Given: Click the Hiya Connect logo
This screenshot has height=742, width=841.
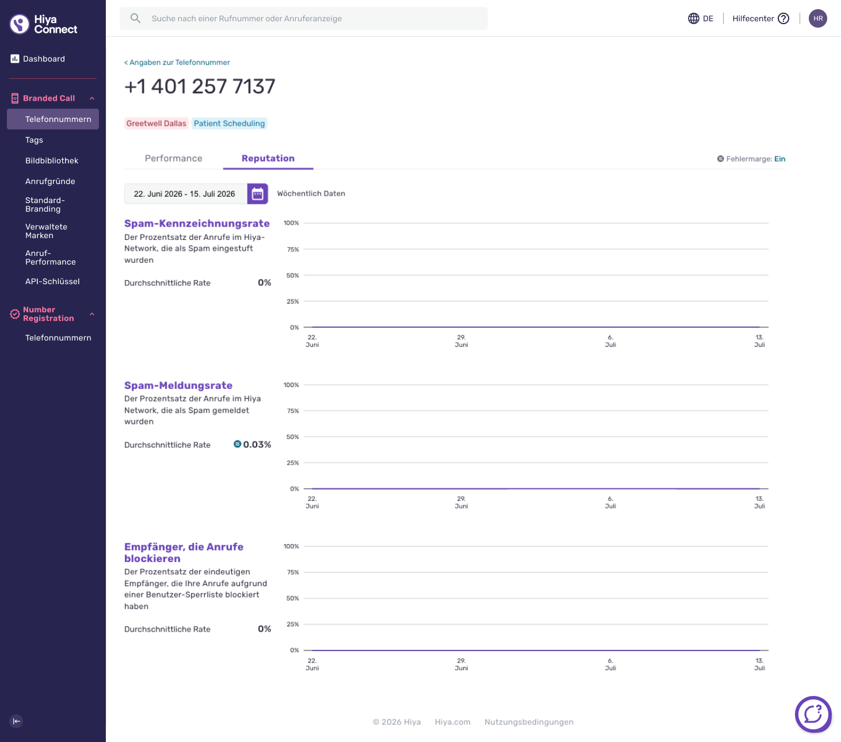Looking at the screenshot, I should [x=44, y=24].
